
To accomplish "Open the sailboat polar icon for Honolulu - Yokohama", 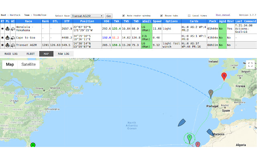I will [x=7, y=28].
